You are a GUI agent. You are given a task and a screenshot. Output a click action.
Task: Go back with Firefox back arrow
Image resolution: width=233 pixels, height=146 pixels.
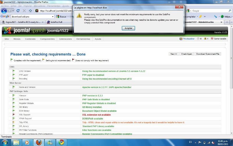tap(4, 11)
